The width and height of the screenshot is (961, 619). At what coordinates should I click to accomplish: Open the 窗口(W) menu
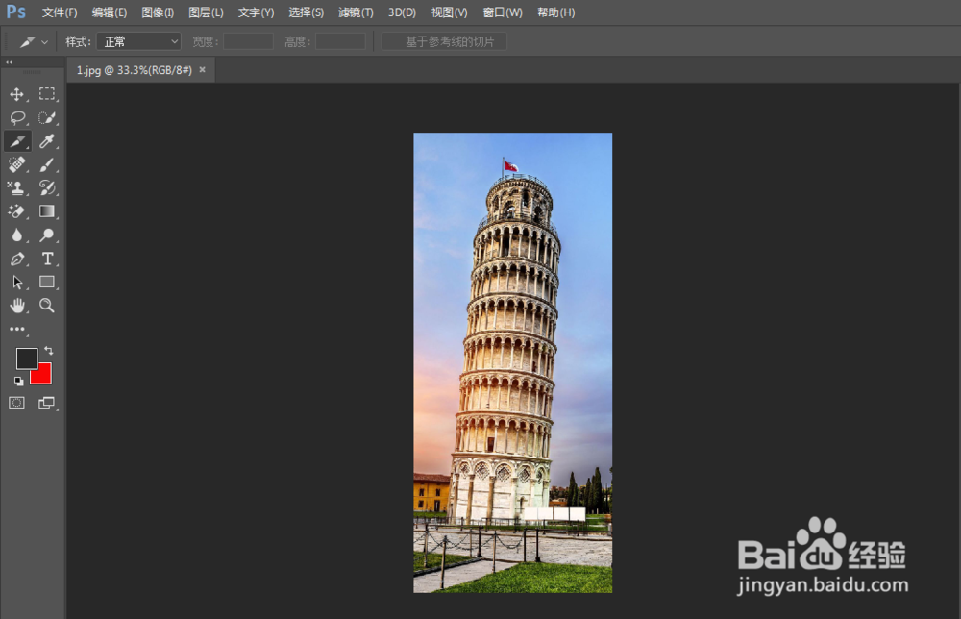pos(503,12)
